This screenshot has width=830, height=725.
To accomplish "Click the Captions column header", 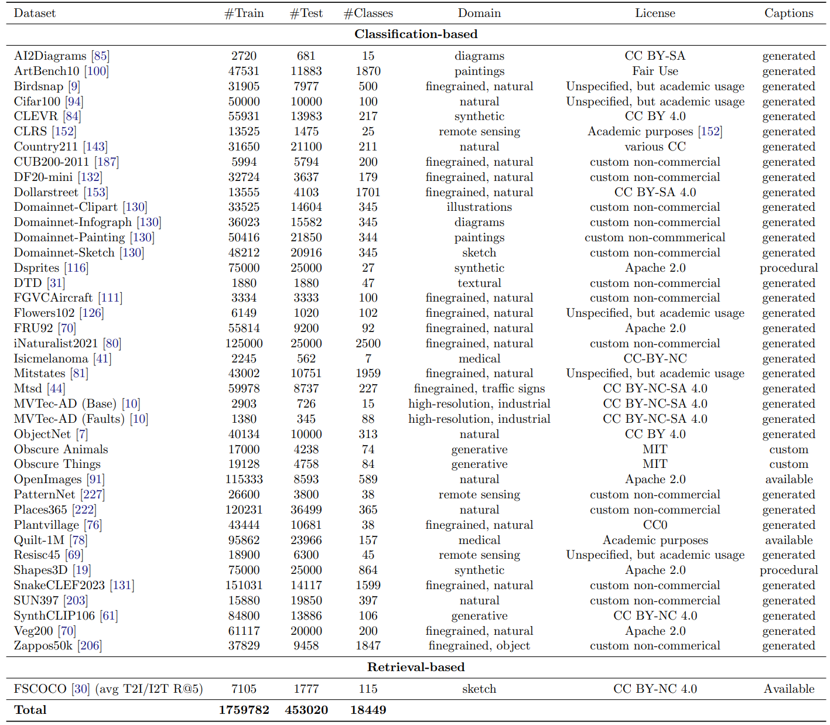I will pyautogui.click(x=789, y=13).
